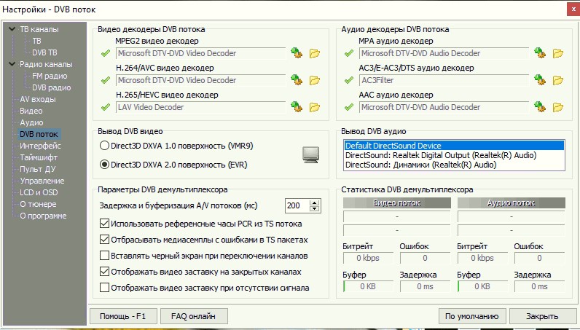
Task: Uncheck Использовать референсные часы PCR option
Action: pos(104,224)
